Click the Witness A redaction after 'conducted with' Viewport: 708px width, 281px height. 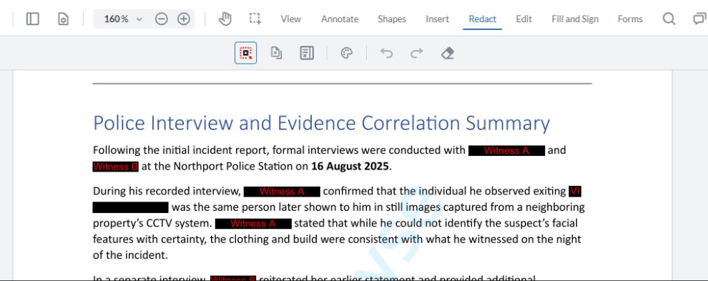[506, 151]
